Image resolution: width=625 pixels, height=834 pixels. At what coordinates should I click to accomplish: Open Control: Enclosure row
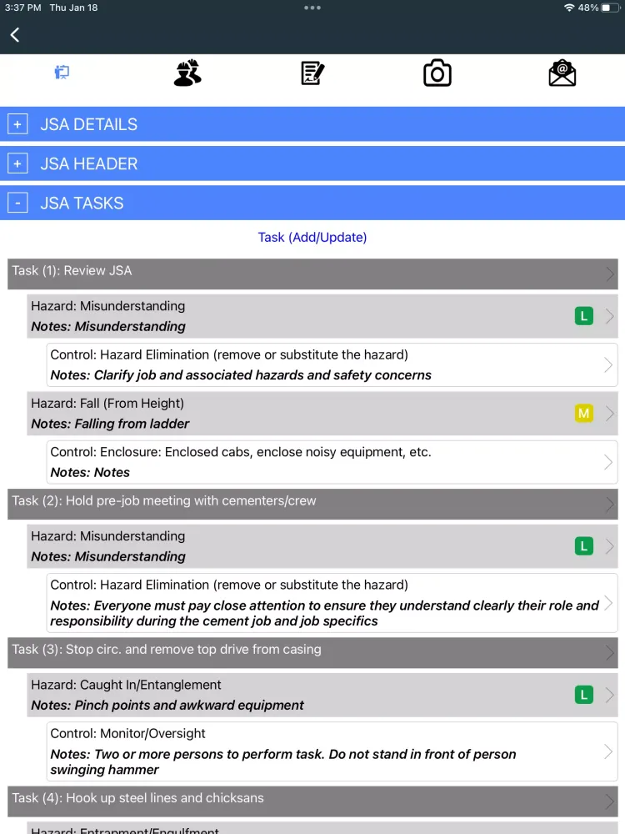click(332, 462)
